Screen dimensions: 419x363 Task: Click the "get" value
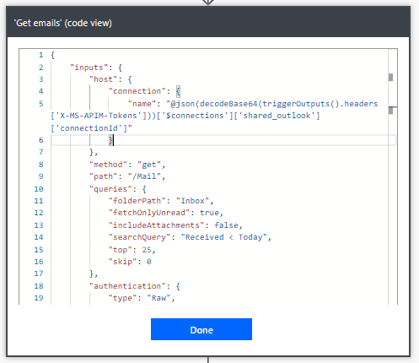[x=149, y=165]
